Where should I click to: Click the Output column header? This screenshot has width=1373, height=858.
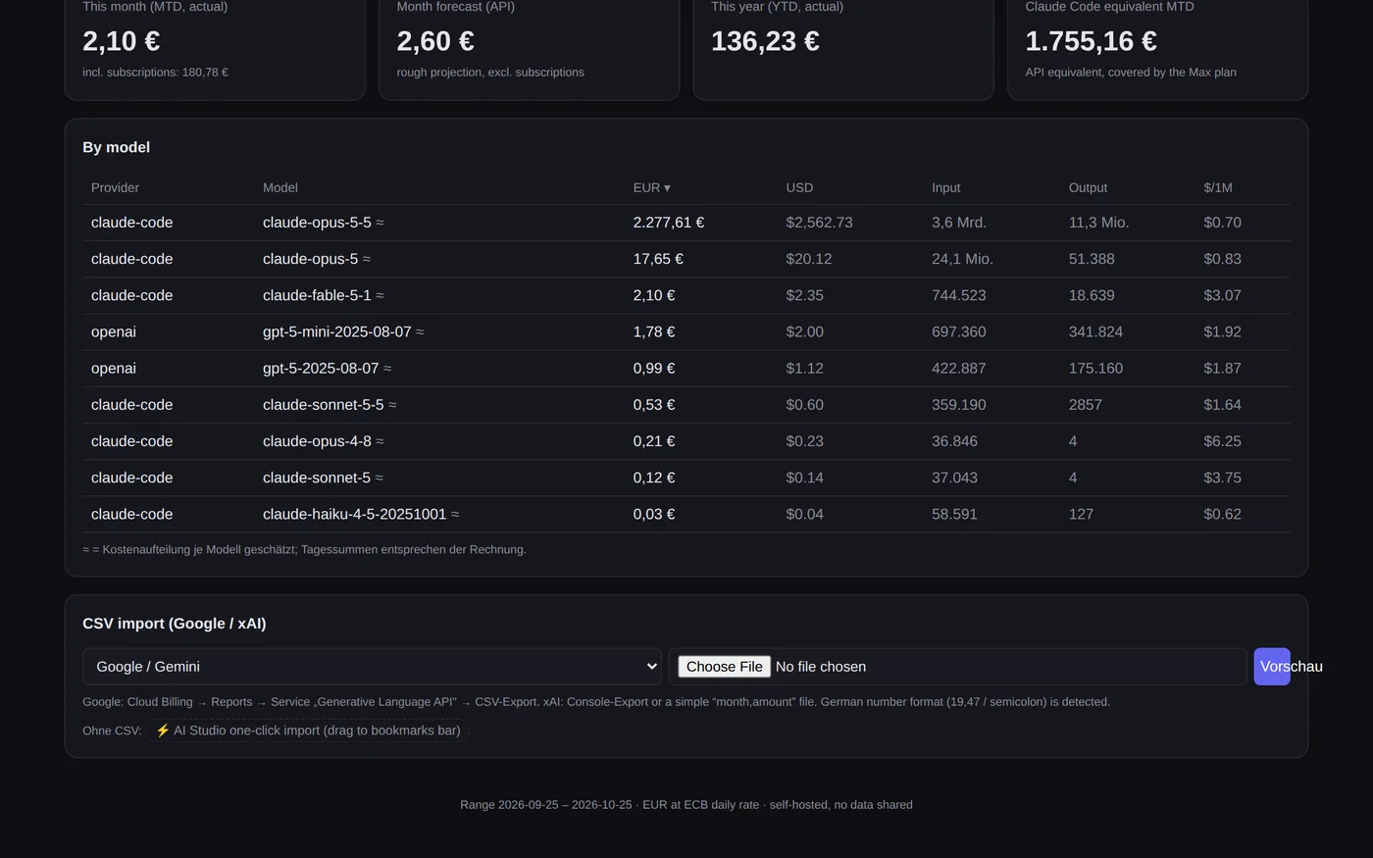tap(1088, 187)
